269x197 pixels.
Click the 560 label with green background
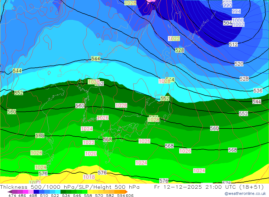pyautogui.click(x=12, y=112)
